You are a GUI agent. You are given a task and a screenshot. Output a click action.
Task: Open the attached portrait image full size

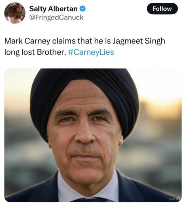(93, 135)
